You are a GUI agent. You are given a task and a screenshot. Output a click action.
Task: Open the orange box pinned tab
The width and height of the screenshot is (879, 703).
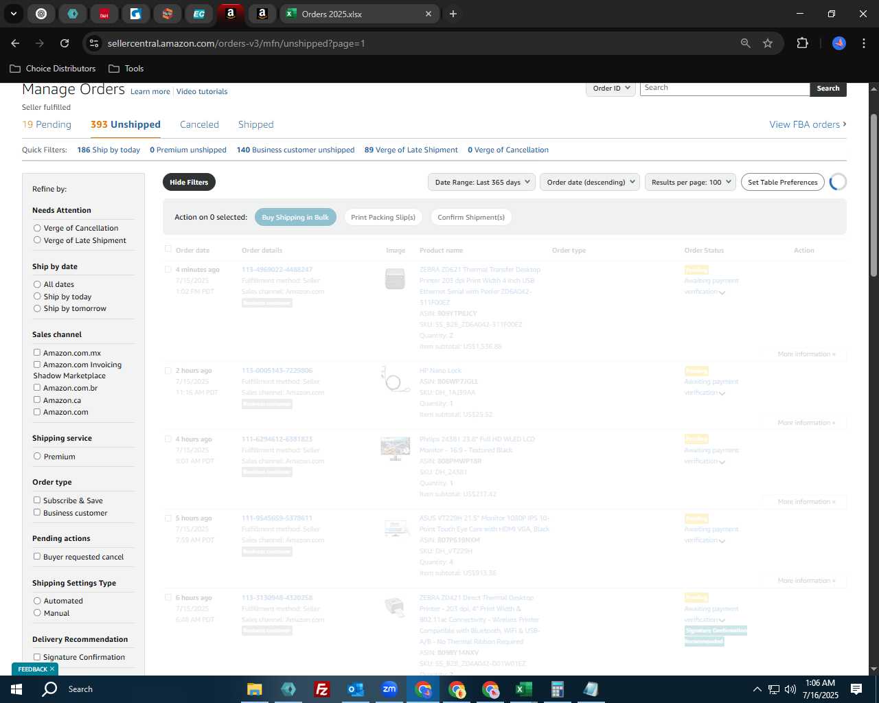168,14
